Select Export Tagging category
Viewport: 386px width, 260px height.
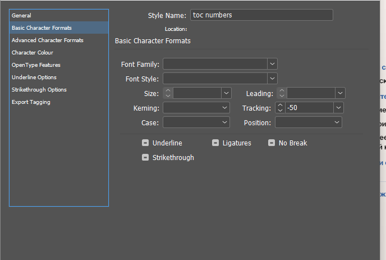[x=31, y=102]
